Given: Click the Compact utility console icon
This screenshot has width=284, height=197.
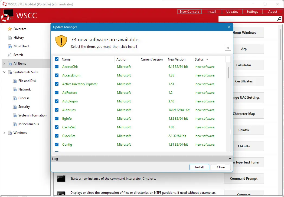Looking at the screenshot, I should [61, 193].
